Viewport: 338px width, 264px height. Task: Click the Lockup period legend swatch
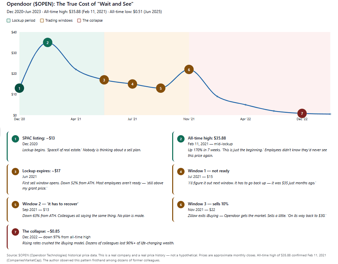pos(9,21)
